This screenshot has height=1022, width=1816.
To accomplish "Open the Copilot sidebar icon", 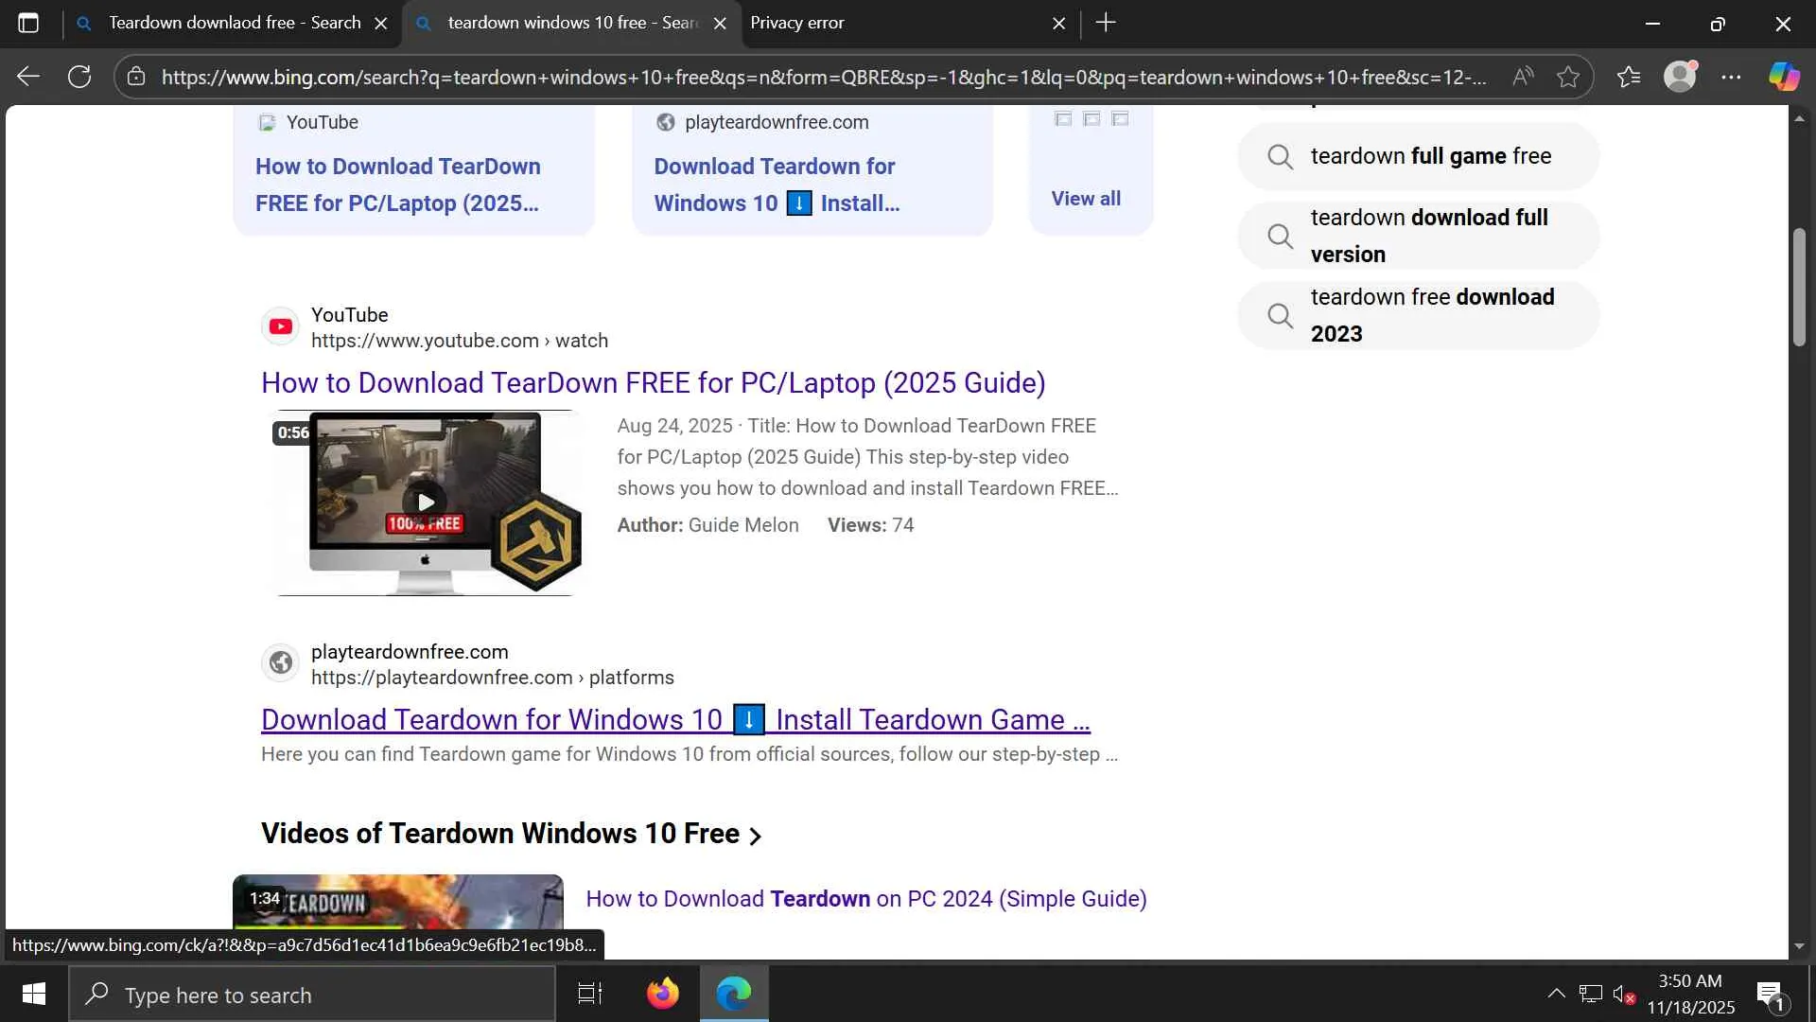I will point(1784,77).
